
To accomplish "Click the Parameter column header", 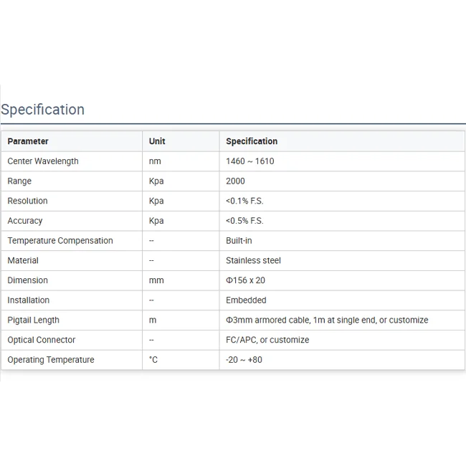I will click(28, 141).
